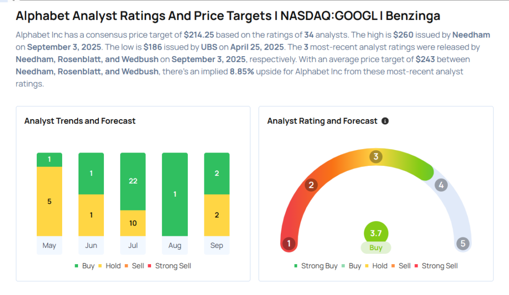Select gauge marker number 4
509x295 pixels.
[x=441, y=185]
